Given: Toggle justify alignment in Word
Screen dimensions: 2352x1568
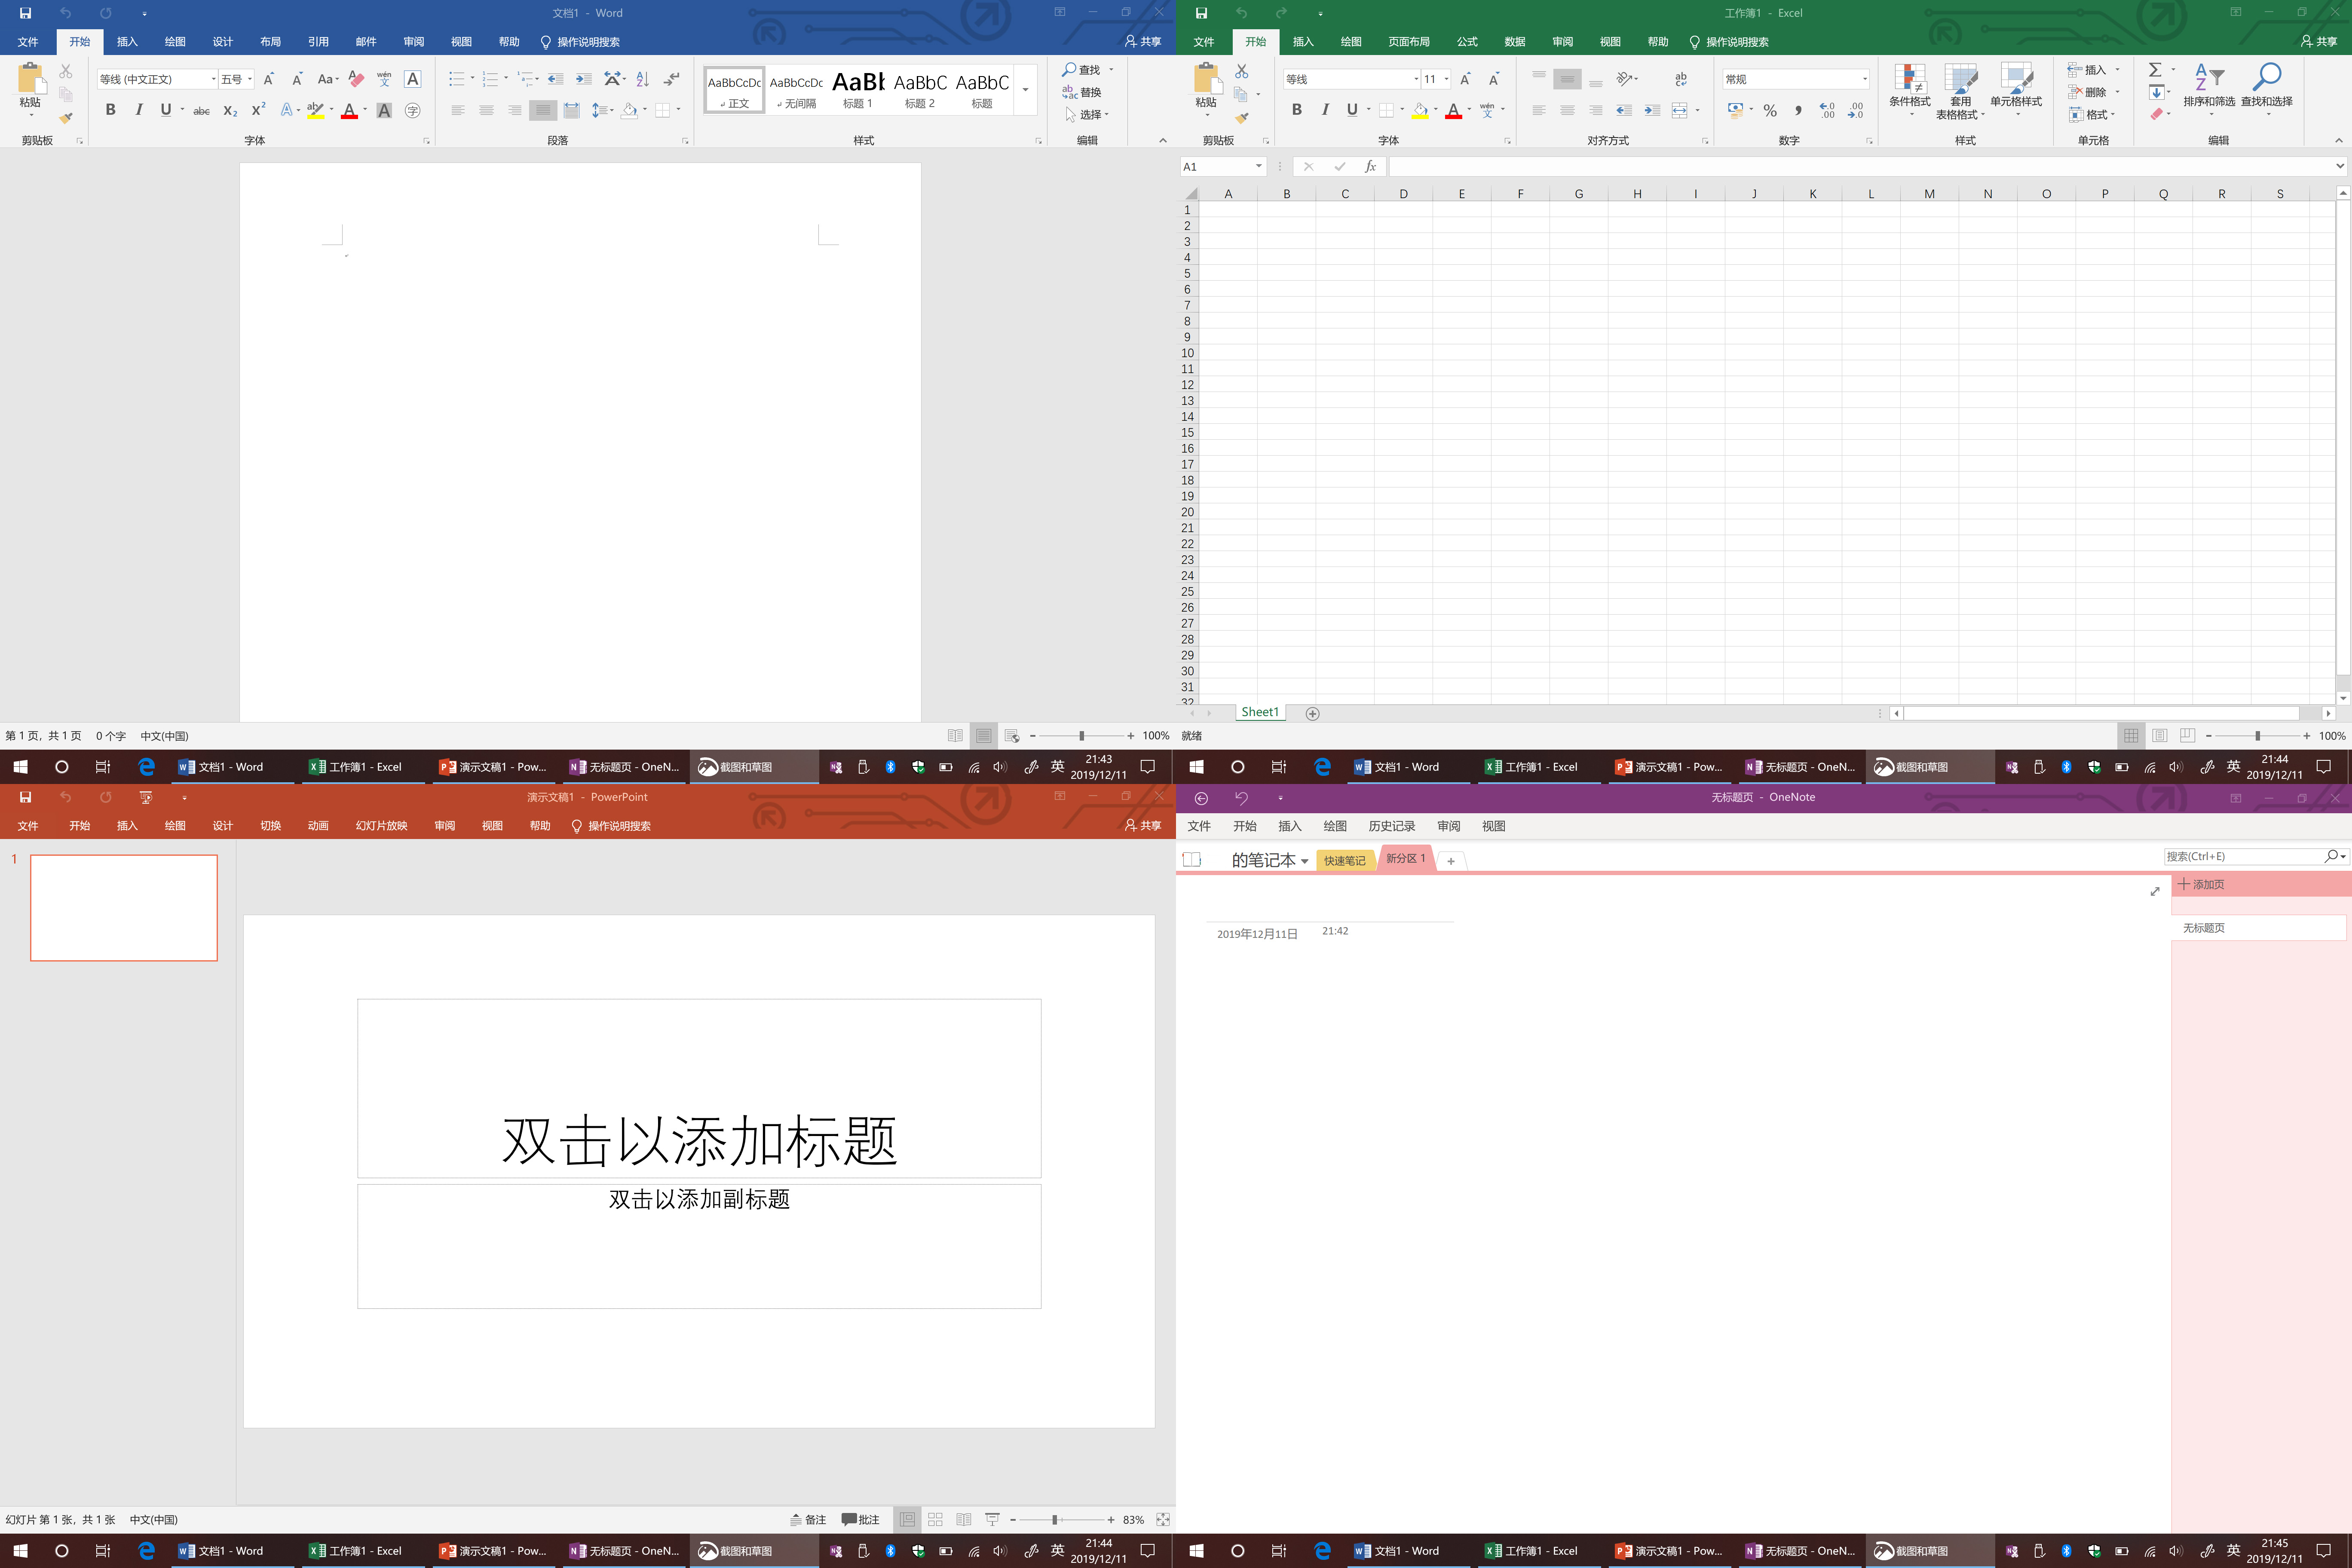Looking at the screenshot, I should (x=543, y=110).
